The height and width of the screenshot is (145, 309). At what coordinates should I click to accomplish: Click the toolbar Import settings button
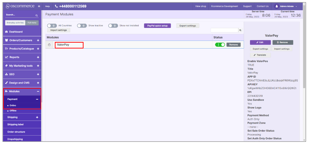(x=59, y=30)
